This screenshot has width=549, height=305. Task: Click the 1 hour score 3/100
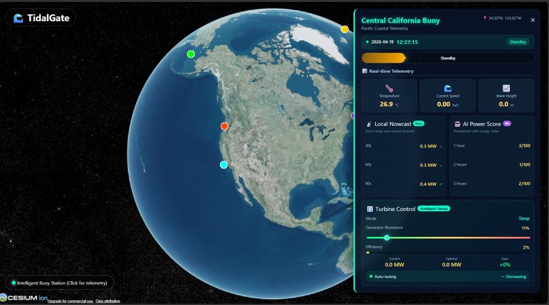click(524, 146)
